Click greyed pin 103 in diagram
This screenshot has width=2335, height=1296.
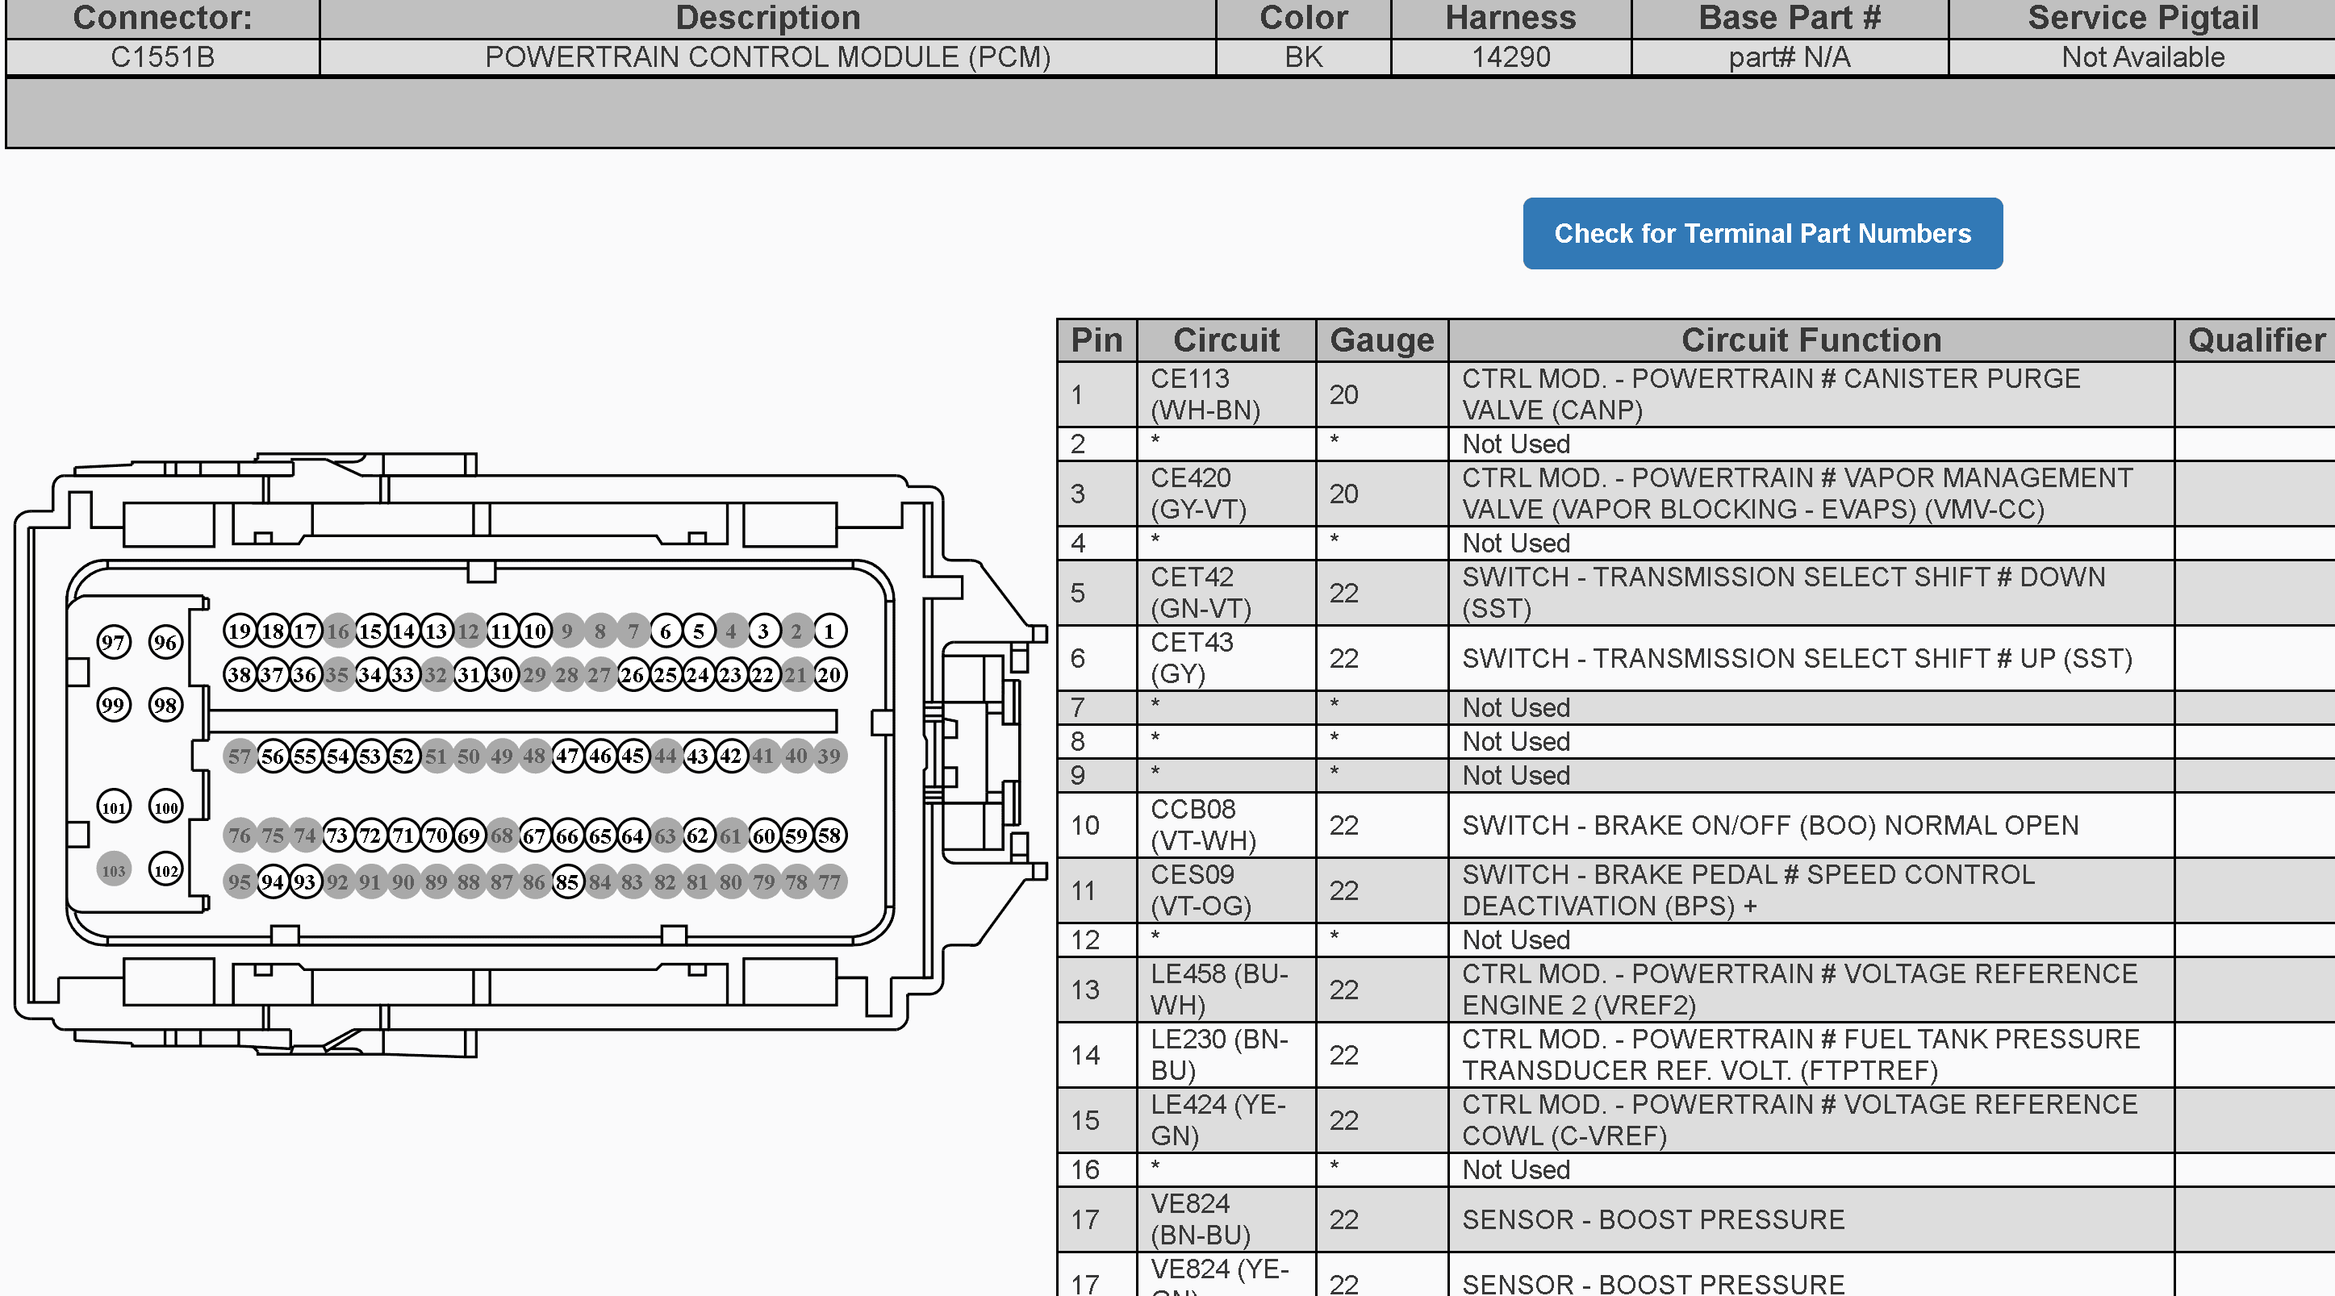[x=113, y=870]
